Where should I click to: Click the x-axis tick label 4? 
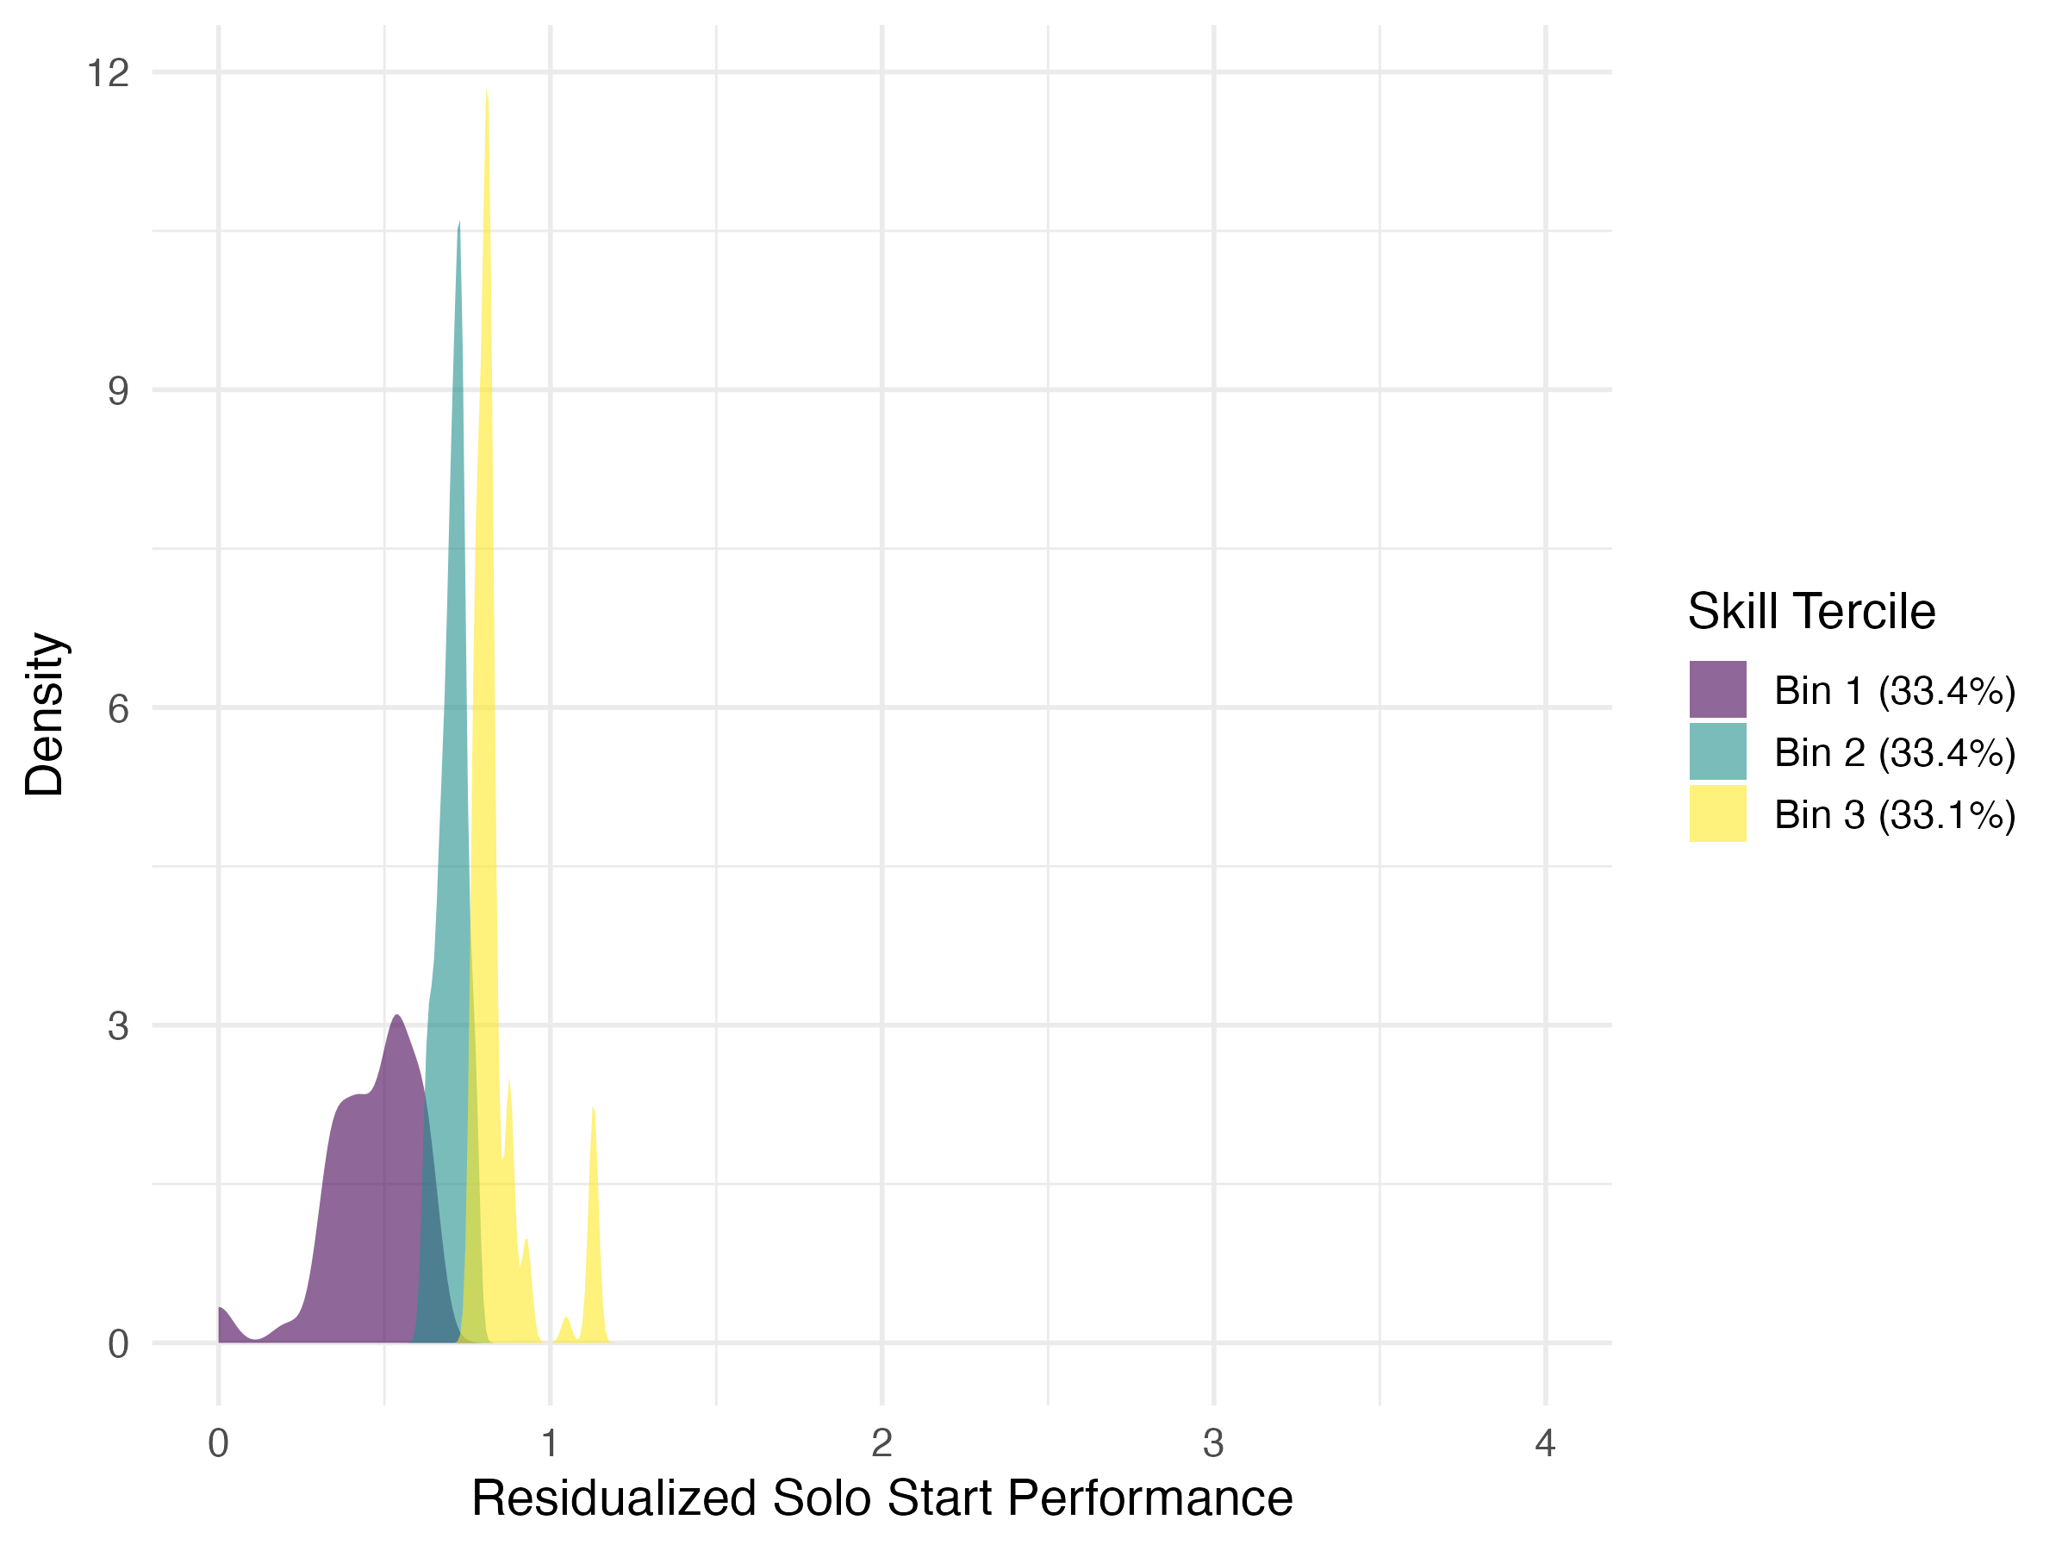(x=1544, y=1443)
